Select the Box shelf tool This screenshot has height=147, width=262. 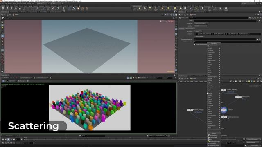coord(3,9)
